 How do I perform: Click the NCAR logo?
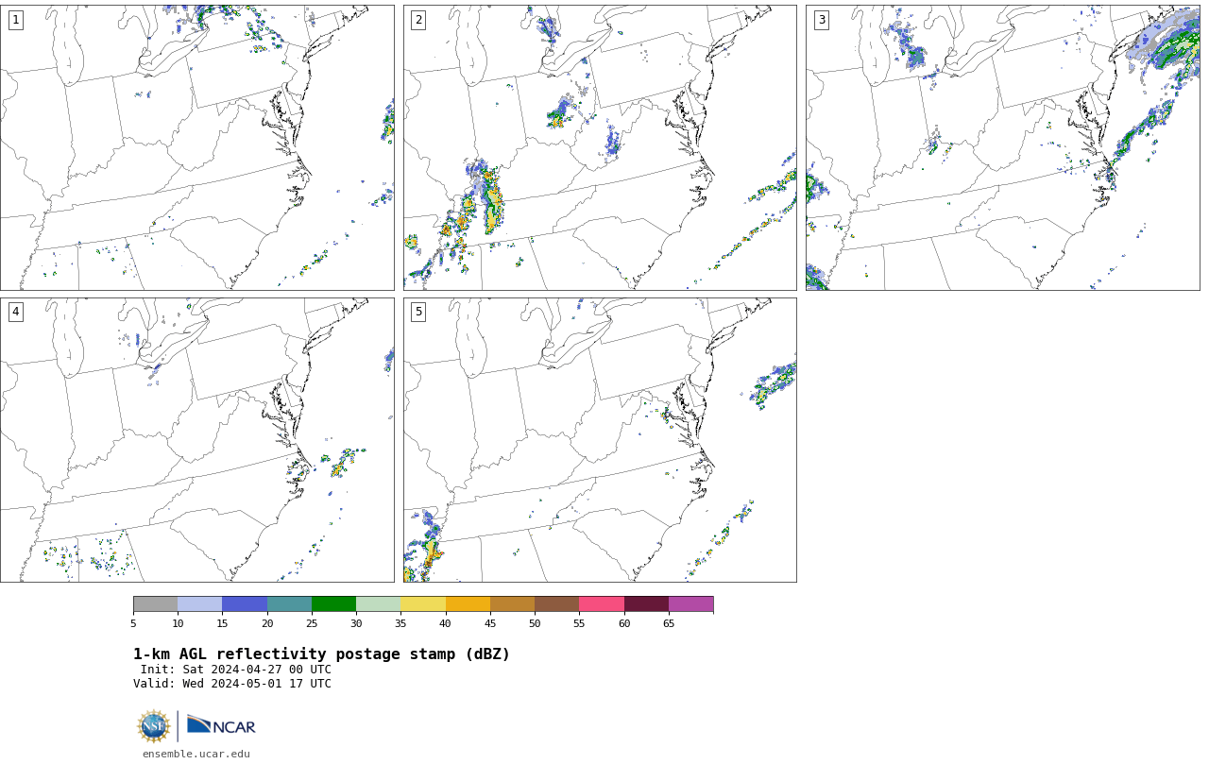(221, 725)
